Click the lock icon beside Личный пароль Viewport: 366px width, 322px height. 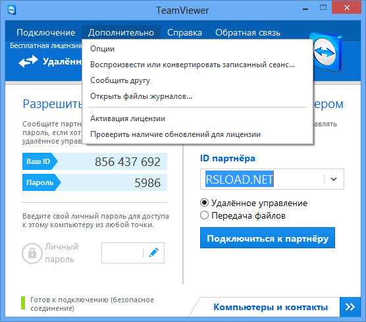click(x=32, y=254)
